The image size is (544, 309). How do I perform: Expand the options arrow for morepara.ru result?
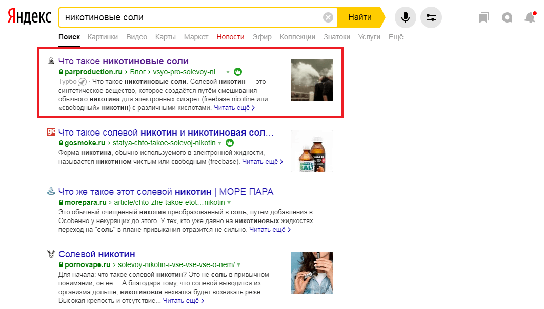[x=229, y=203]
